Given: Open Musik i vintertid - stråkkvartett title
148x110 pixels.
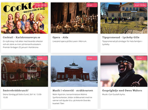Looking at the screenshot, I should (x=73, y=91).
